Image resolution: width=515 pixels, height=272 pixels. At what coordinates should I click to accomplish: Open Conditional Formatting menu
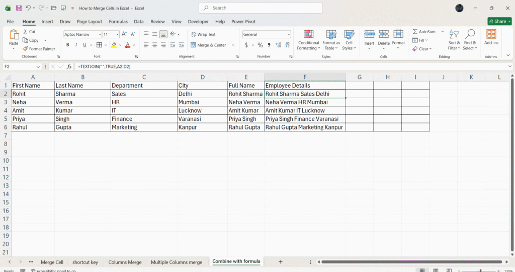(x=308, y=40)
